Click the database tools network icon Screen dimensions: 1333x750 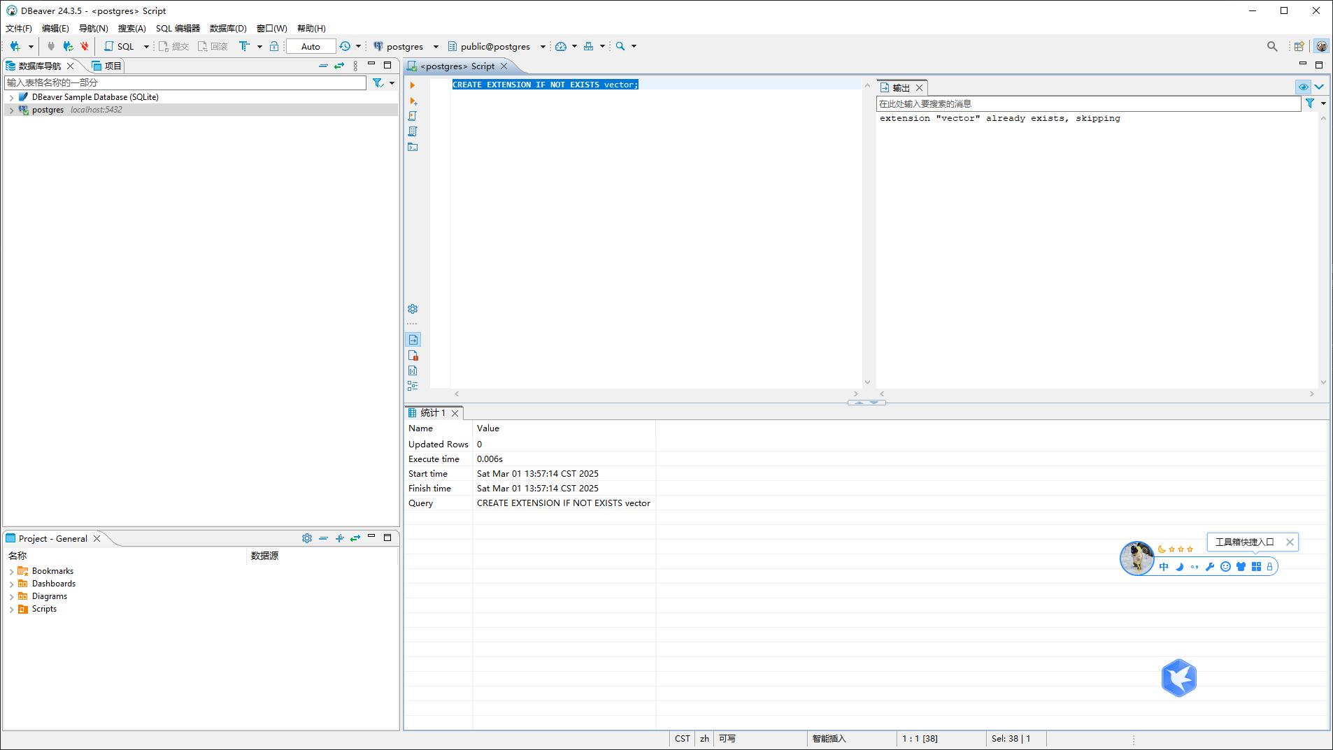[x=589, y=46]
